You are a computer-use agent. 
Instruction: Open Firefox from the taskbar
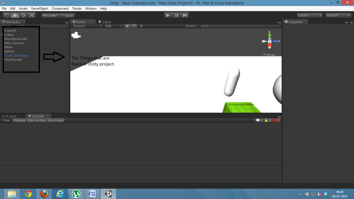click(44, 194)
